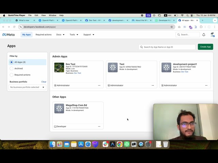Open a new browser tab

pos(202,20)
